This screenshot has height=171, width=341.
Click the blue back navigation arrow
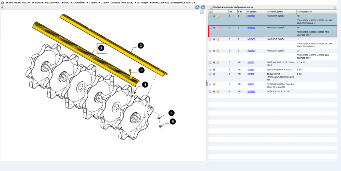tap(197, 7)
